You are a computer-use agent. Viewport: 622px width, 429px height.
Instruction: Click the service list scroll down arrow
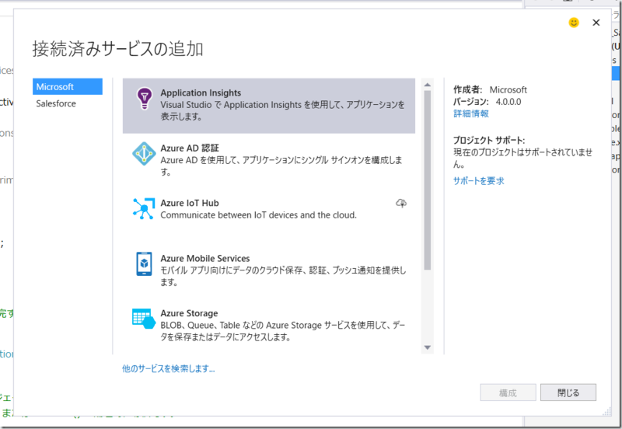[x=427, y=347]
